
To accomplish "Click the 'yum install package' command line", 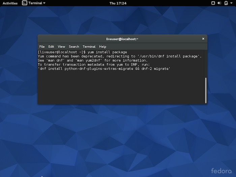I will click(x=83, y=52).
